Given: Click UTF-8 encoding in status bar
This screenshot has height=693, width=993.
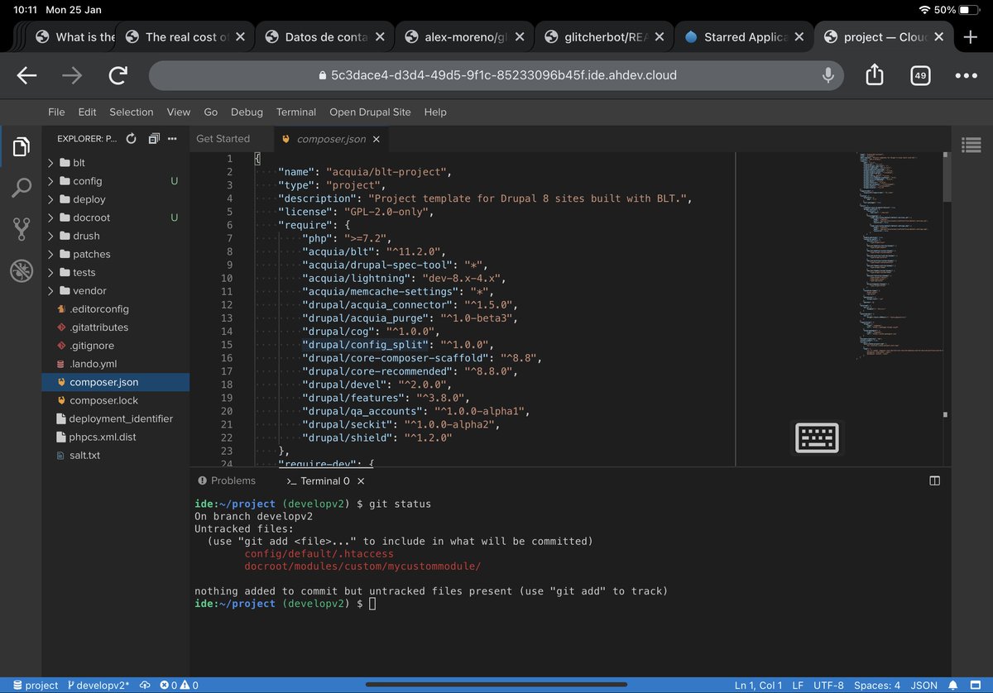Looking at the screenshot, I should click(x=828, y=685).
